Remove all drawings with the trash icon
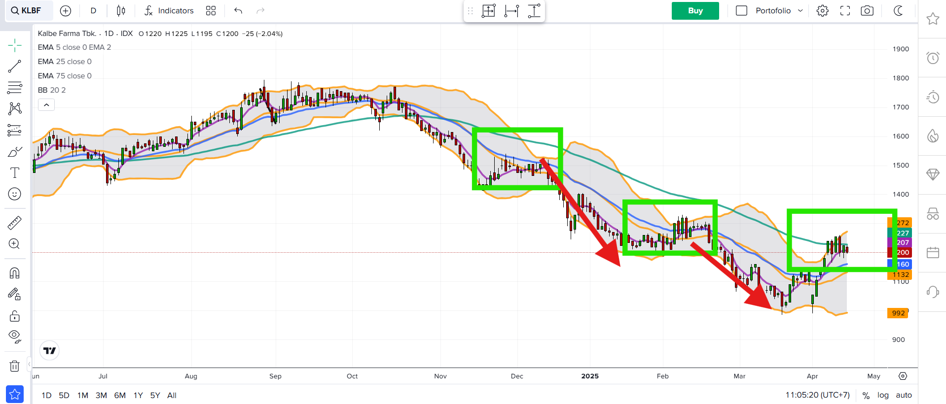Image resolution: width=946 pixels, height=404 pixels. coord(15,366)
